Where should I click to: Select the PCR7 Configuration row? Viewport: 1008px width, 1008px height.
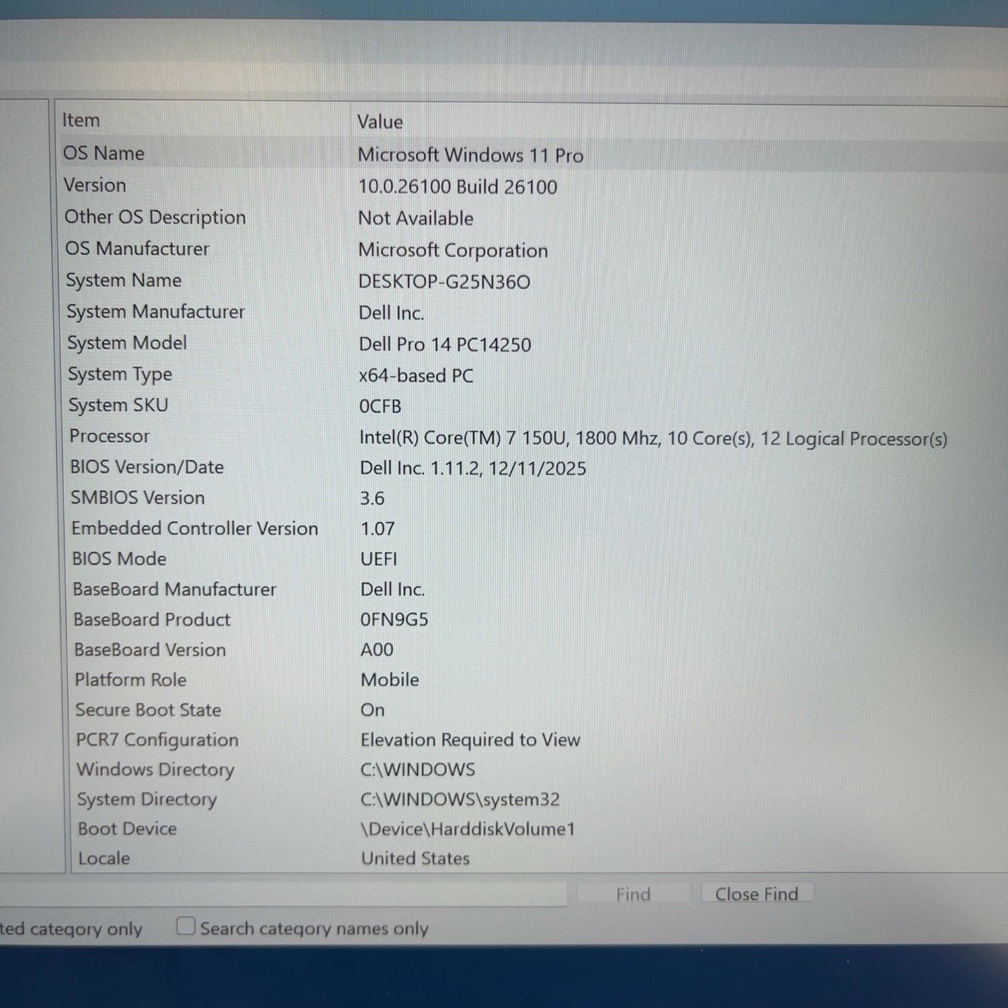[157, 740]
